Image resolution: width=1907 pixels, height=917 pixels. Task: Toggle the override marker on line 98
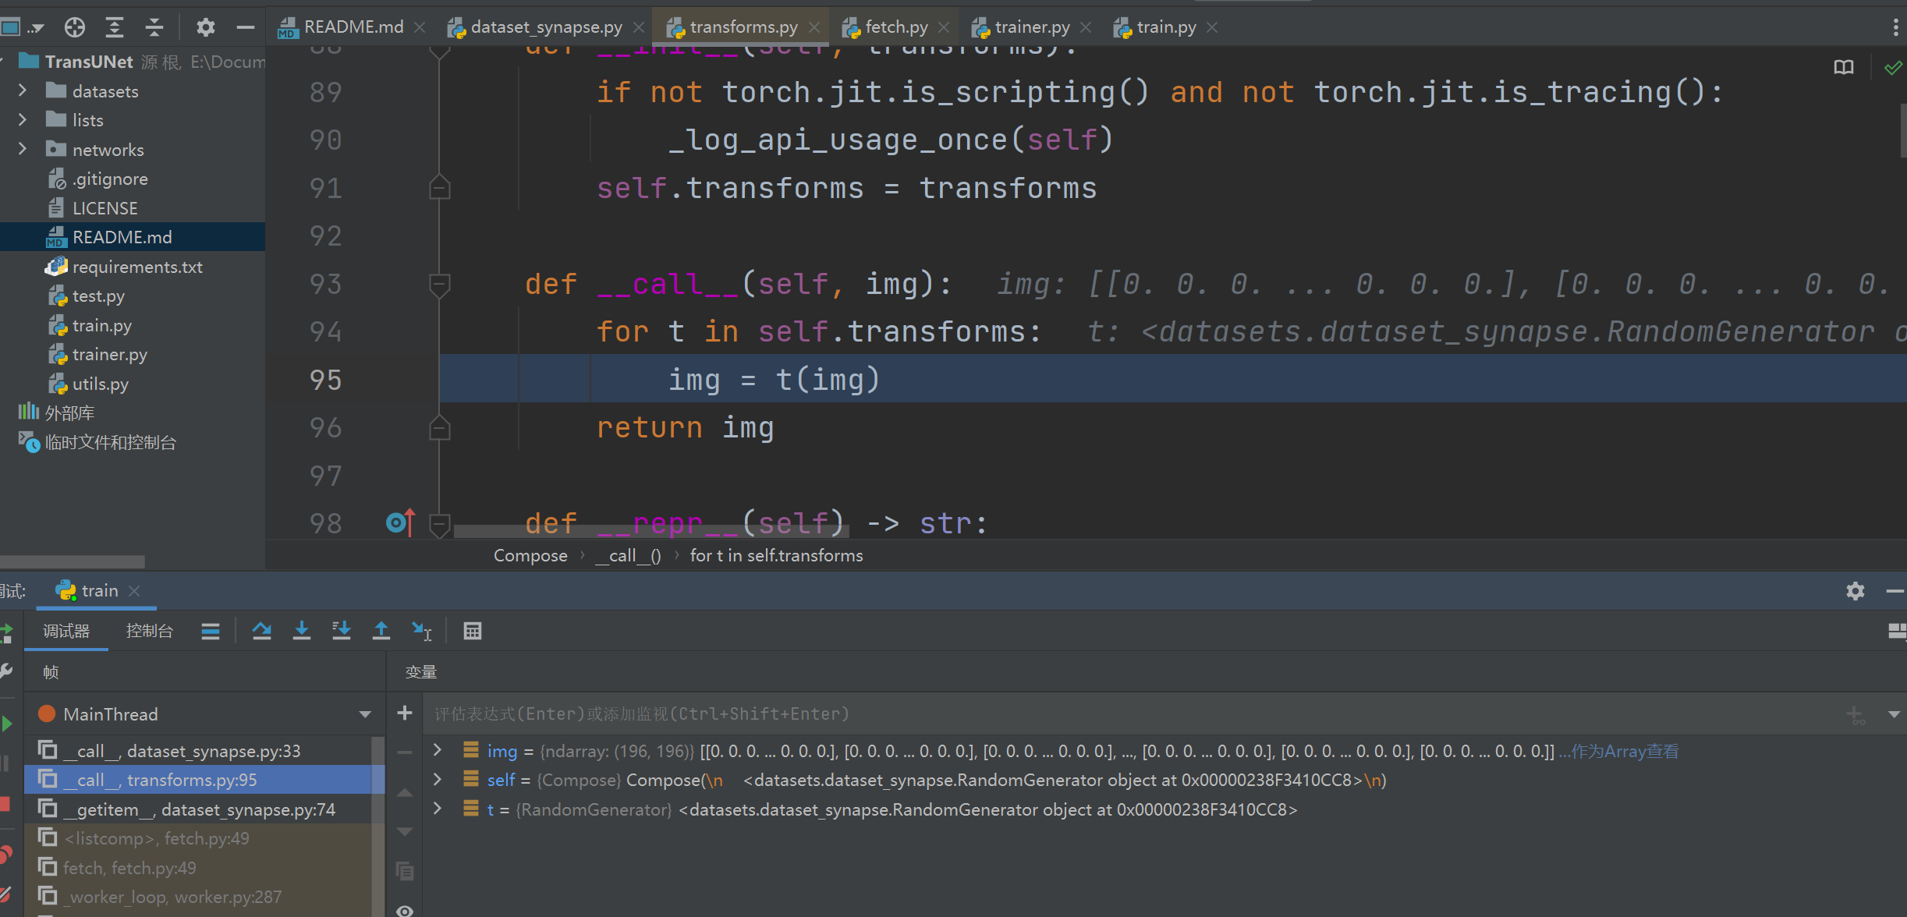(400, 522)
